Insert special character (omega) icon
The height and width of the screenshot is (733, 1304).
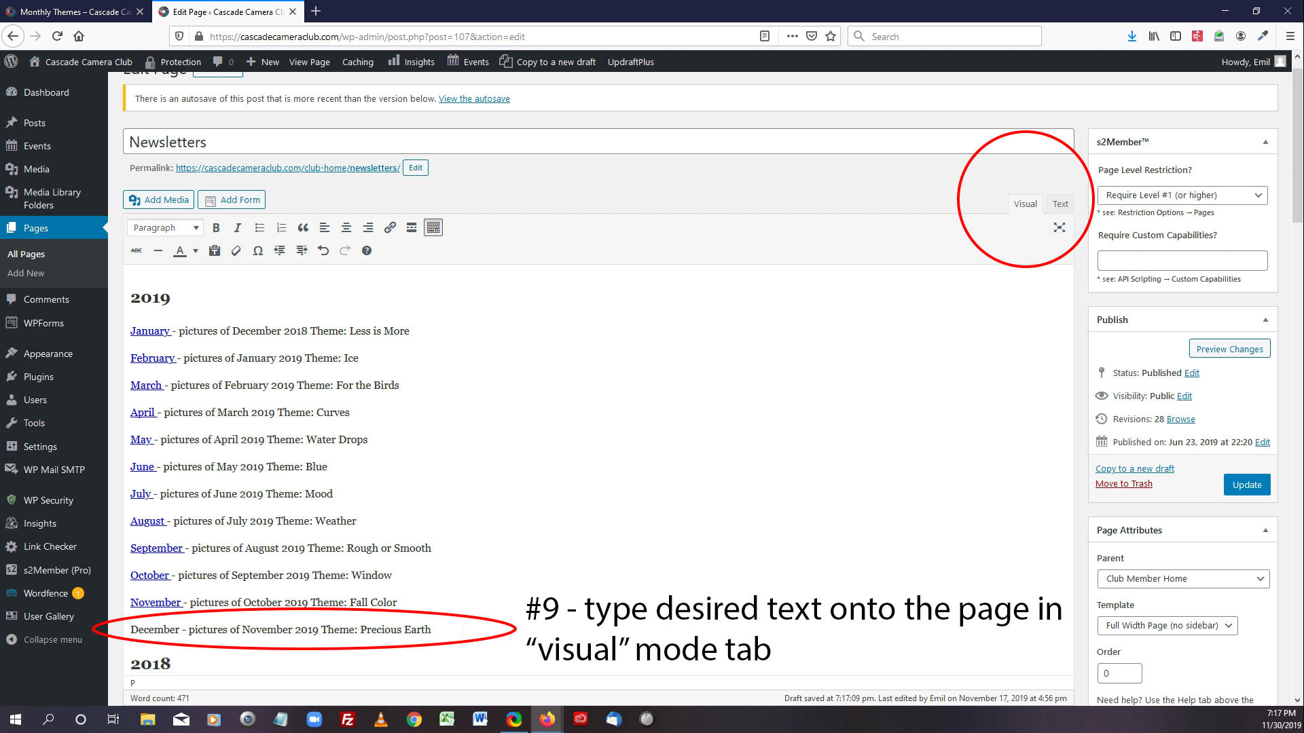coord(258,251)
